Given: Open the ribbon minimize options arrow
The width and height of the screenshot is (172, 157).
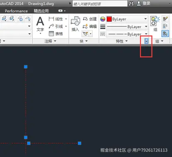Looking at the screenshot, I should click(65, 11).
